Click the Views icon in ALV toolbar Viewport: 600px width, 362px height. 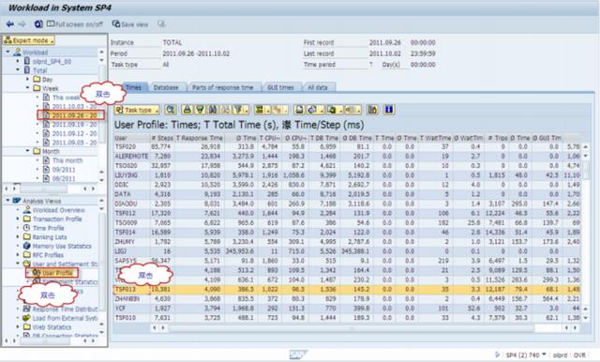315,110
